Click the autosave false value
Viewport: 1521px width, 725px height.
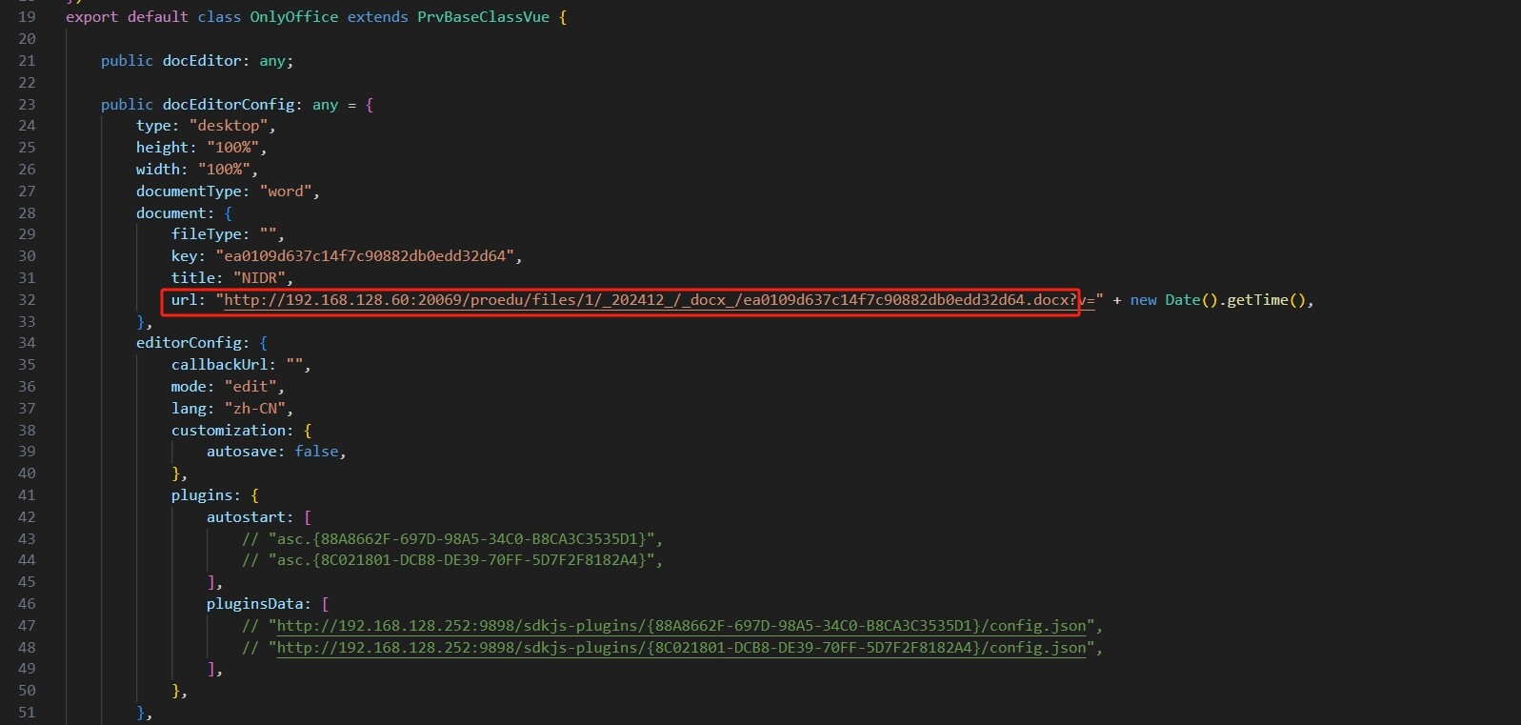point(316,452)
